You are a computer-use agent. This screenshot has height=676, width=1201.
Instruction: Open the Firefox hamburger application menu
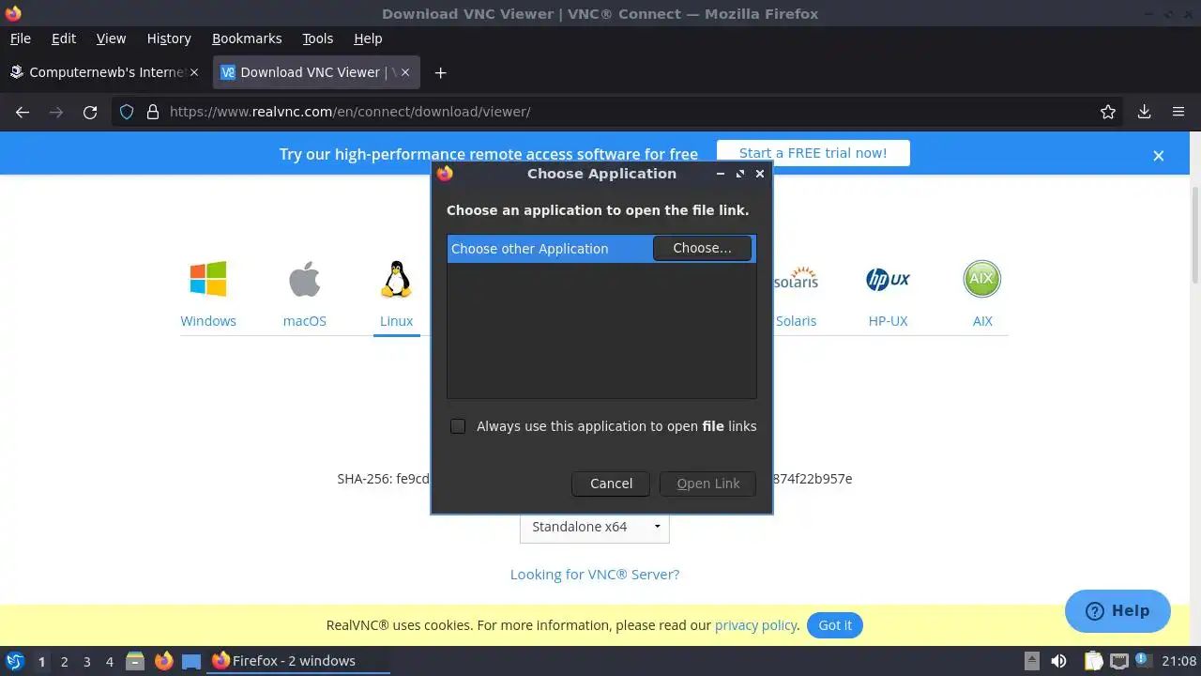(x=1178, y=112)
